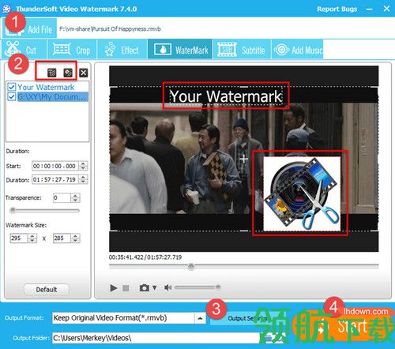Click the Duration time field
This screenshot has width=395, height=349.
click(55, 180)
